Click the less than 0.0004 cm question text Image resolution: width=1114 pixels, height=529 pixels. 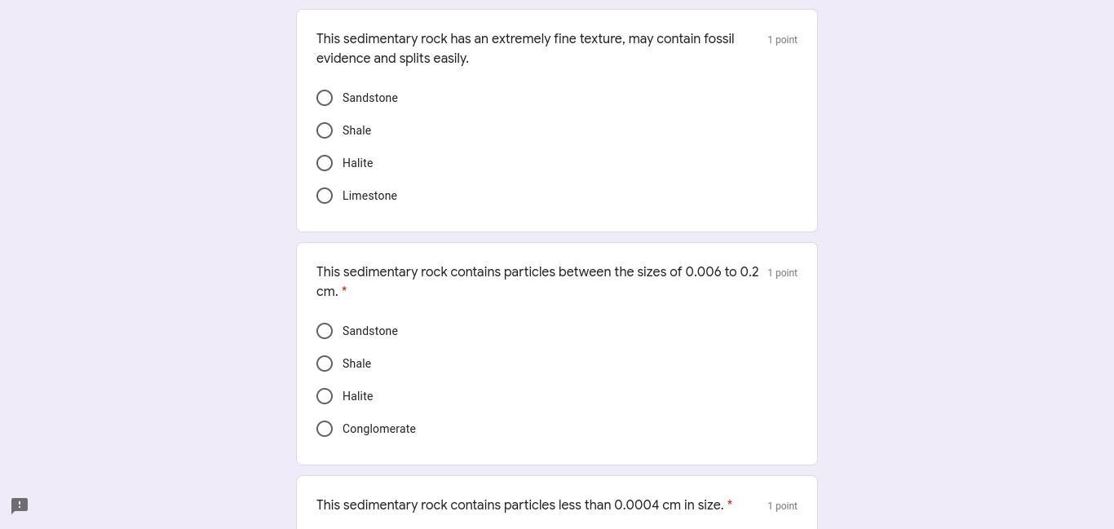pyautogui.click(x=519, y=505)
